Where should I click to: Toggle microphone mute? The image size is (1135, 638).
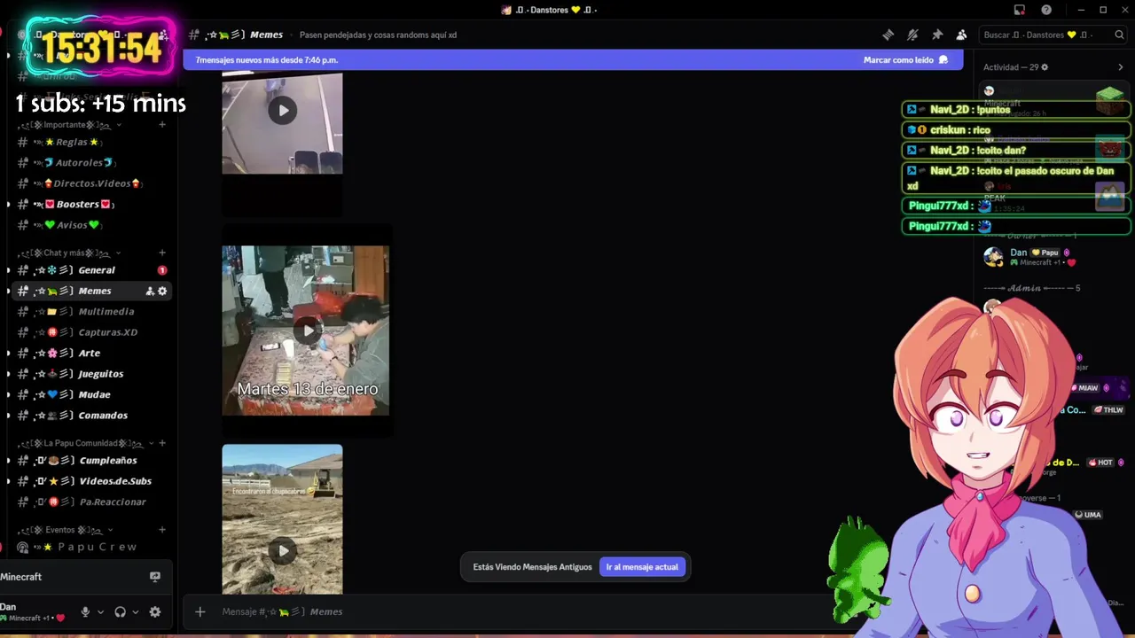(85, 611)
